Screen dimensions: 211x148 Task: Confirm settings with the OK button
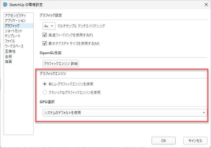coord(164,141)
